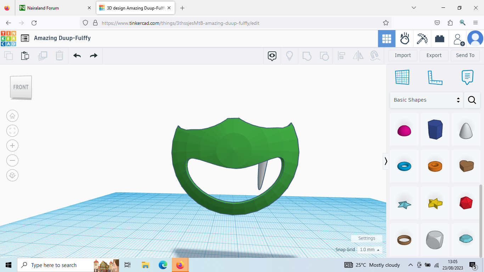Image resolution: width=484 pixels, height=272 pixels.
Task: Open Firefox from the taskbar
Action: pos(180,265)
